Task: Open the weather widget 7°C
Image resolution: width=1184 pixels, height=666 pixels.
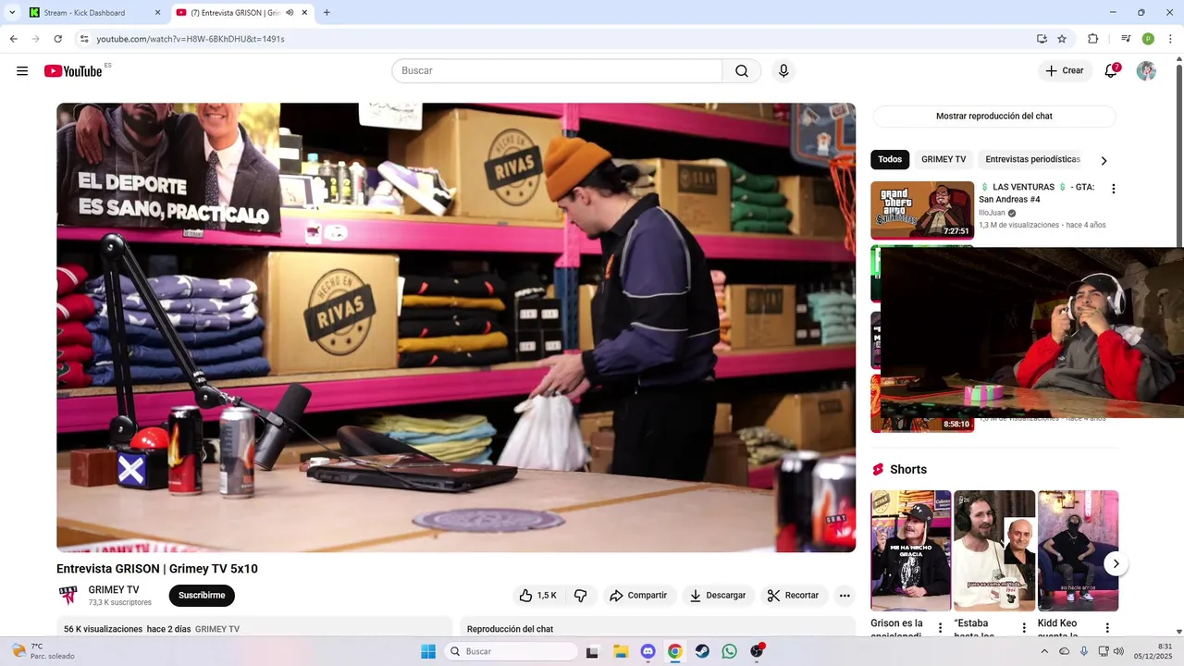Action: [43, 651]
